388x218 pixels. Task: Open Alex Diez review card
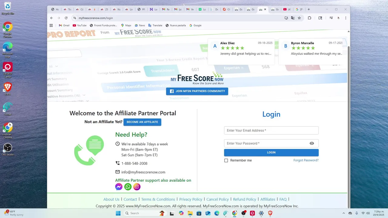(241, 51)
